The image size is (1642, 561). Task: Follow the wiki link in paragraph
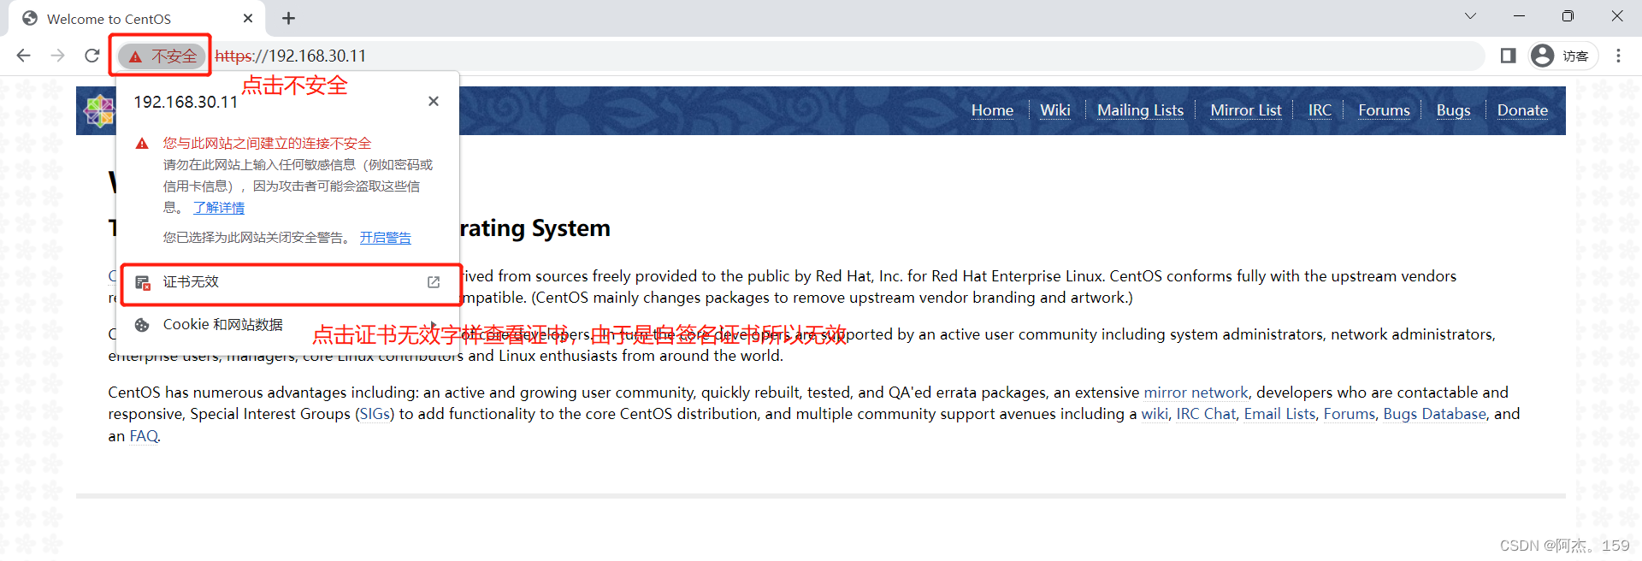[x=1154, y=414]
